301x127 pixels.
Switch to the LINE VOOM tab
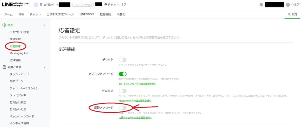(x=87, y=15)
